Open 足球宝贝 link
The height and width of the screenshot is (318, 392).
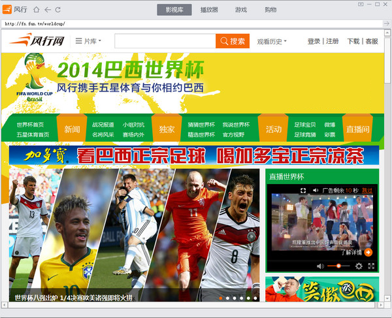[304, 125]
